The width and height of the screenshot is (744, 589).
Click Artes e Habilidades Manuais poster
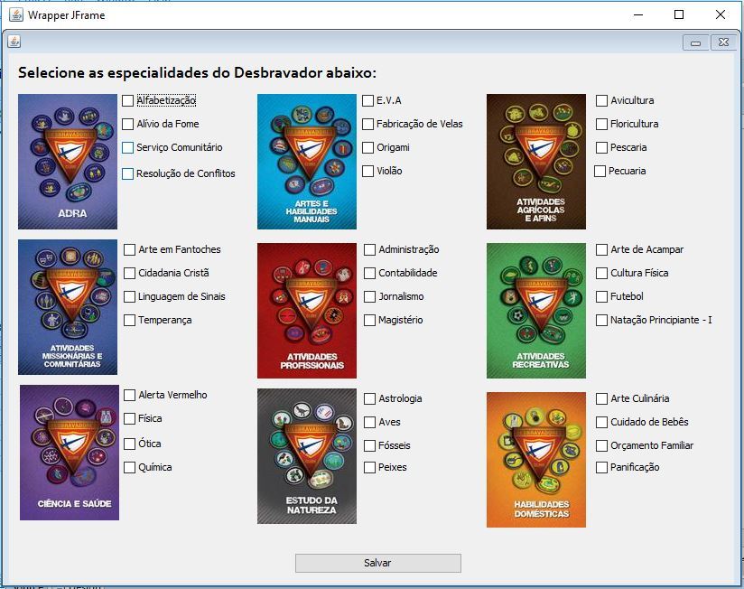point(306,162)
